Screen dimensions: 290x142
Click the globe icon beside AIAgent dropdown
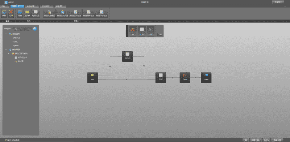coord(35,29)
